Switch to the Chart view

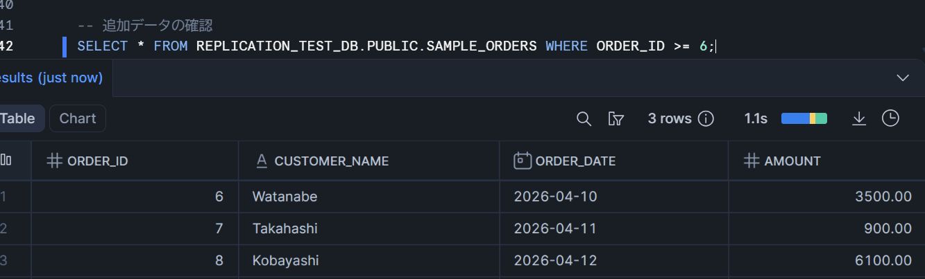(78, 118)
